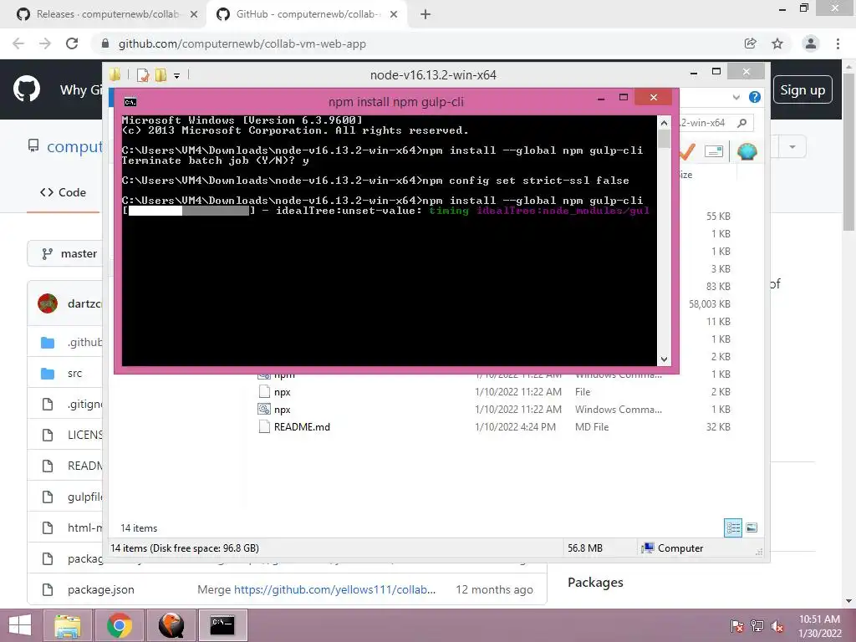Open package.json in the repository
The height and width of the screenshot is (642, 856).
101,589
